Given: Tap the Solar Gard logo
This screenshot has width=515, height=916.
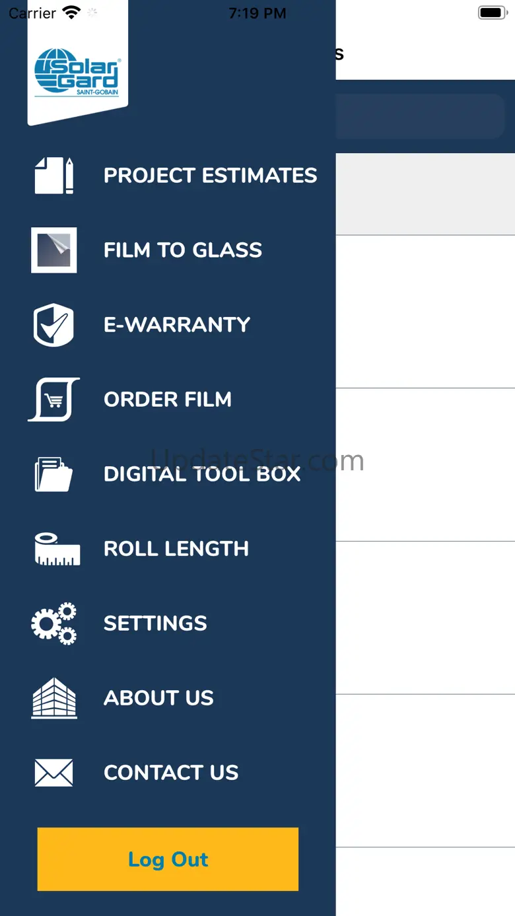Looking at the screenshot, I should tap(77, 73).
